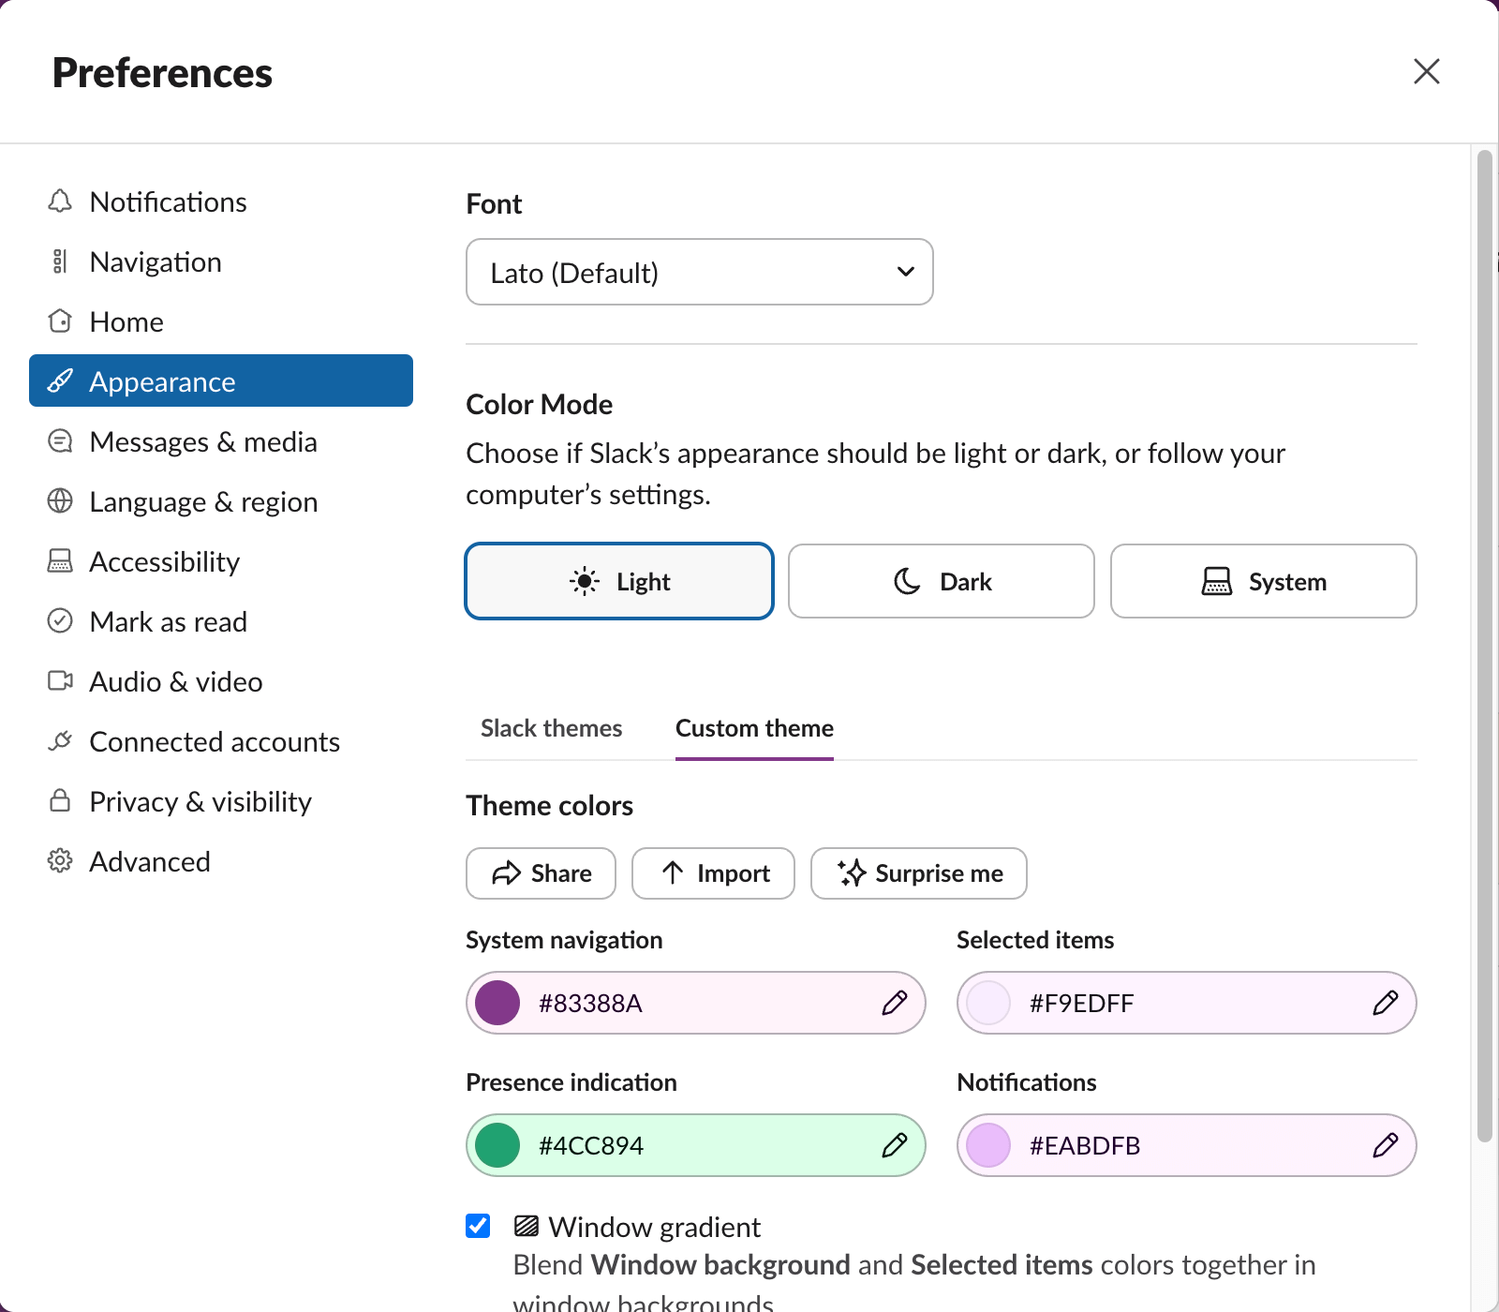
Task: Switch to the Slack themes tab
Action: click(x=551, y=728)
